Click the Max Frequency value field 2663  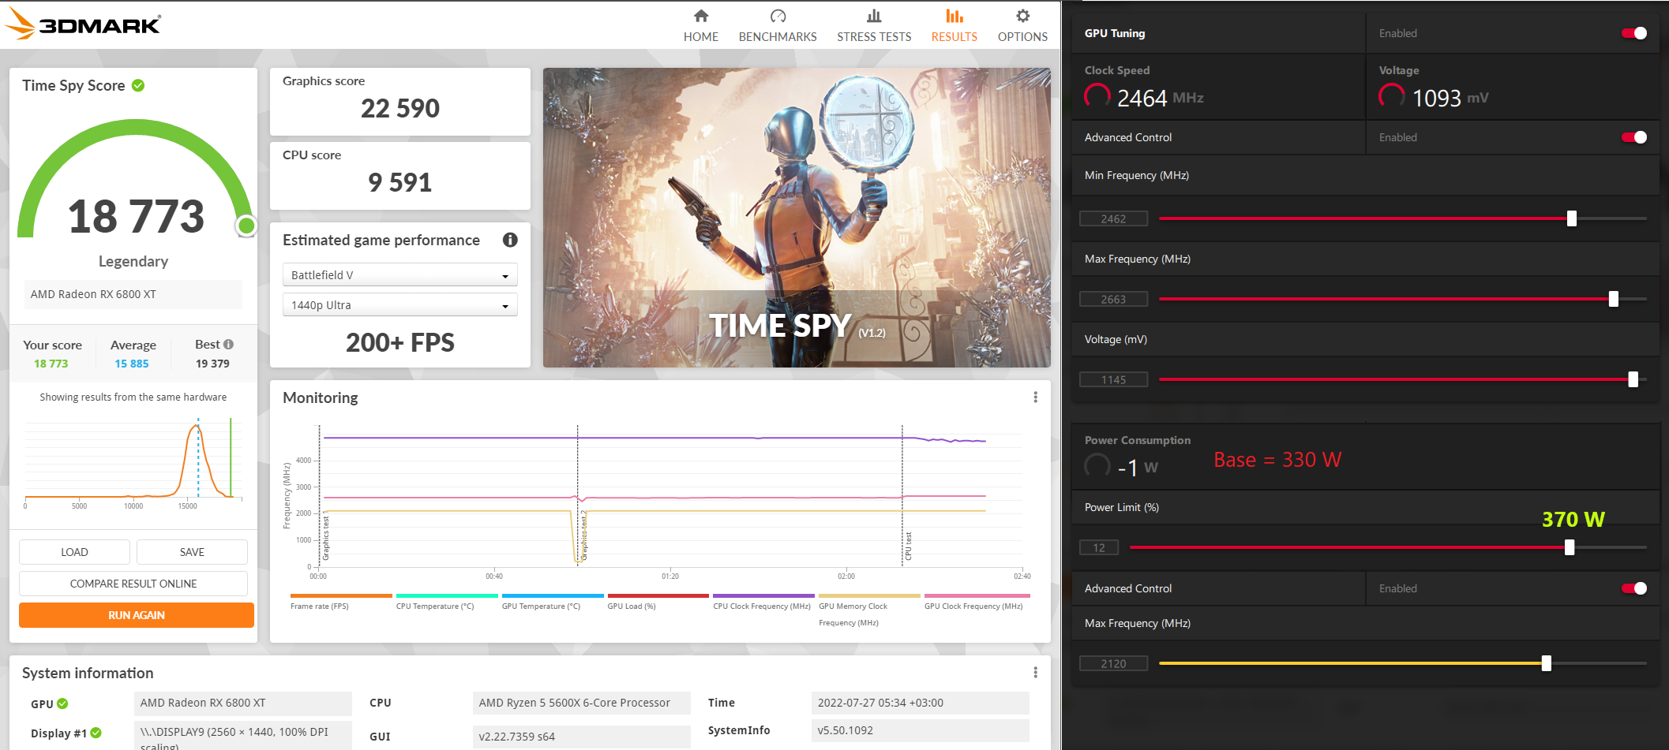pyautogui.click(x=1114, y=300)
